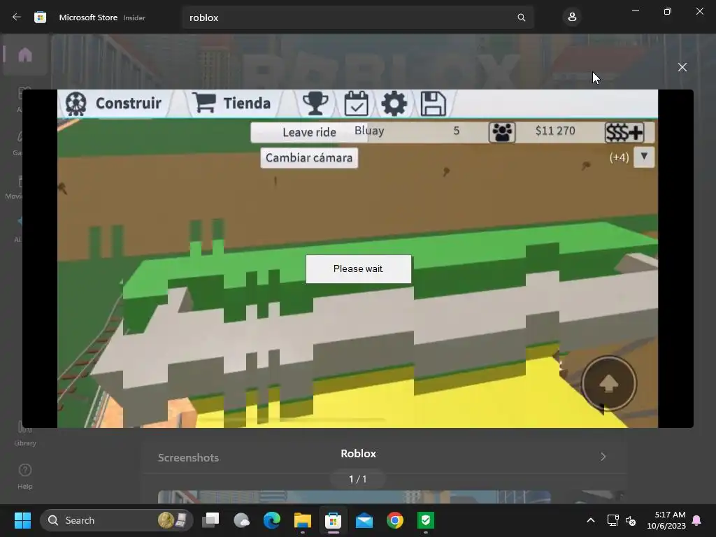Launch Microsoft Edge from the taskbar
Screen dimensions: 716x537
coord(272,520)
